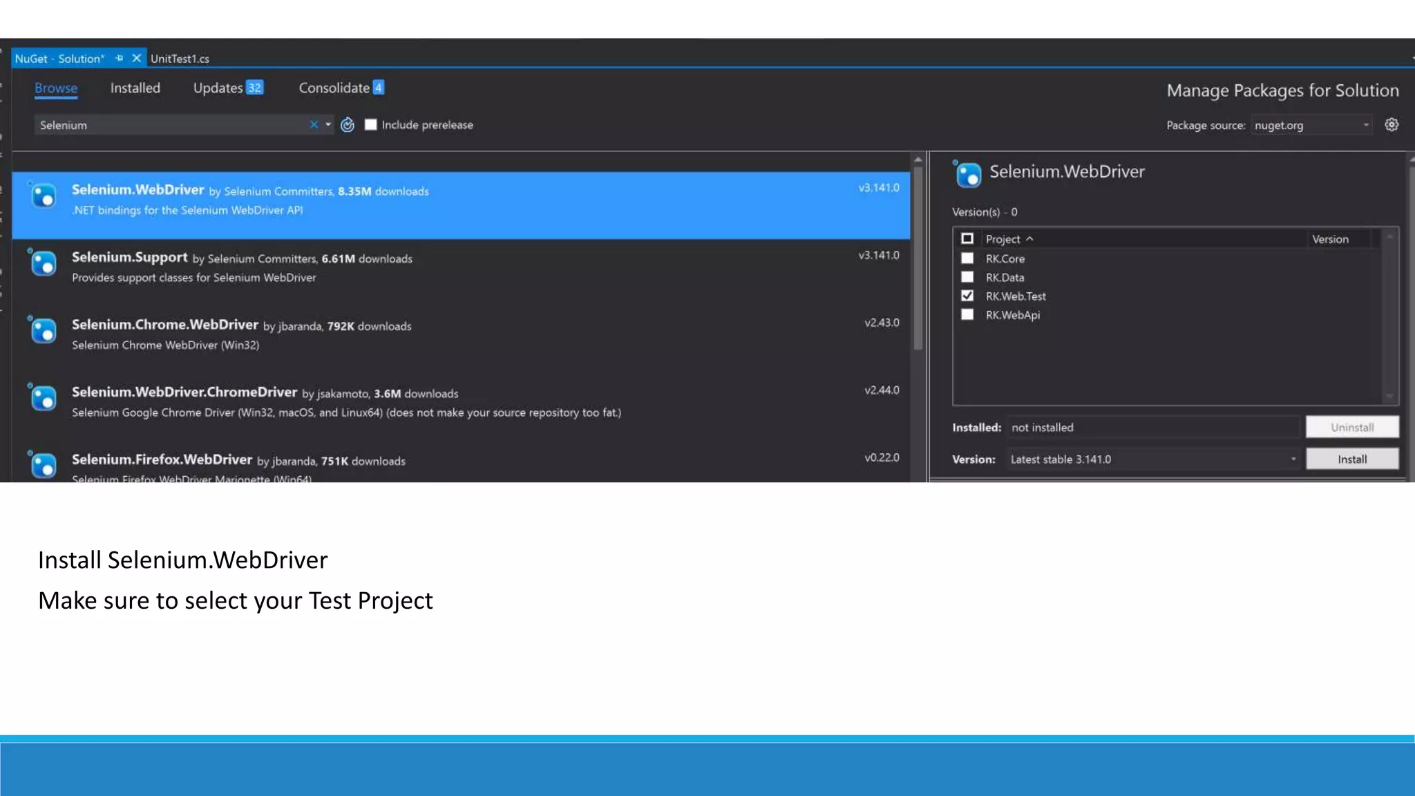Click the package list scroll up arrow
The width and height of the screenshot is (1415, 796).
click(x=918, y=160)
